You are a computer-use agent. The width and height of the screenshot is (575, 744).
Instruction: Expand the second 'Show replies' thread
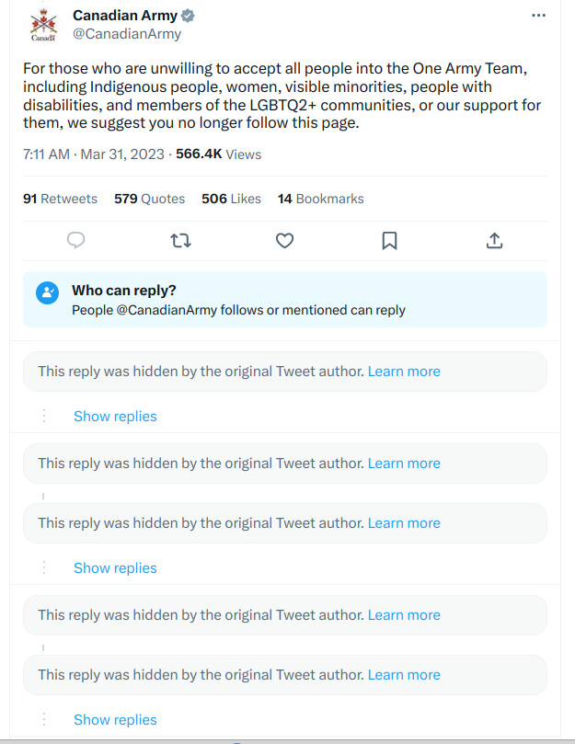click(x=115, y=568)
